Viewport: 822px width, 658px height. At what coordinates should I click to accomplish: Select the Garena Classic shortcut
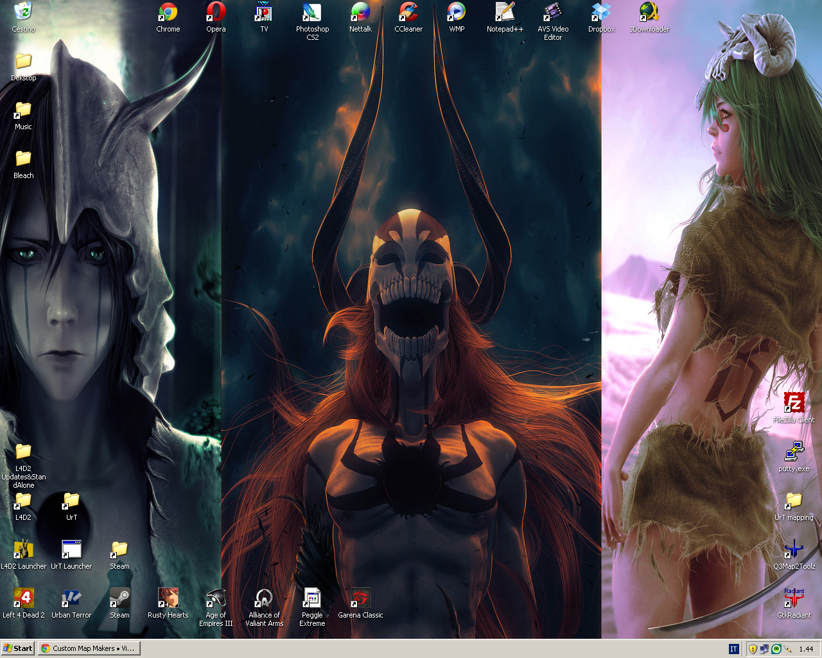(x=360, y=599)
